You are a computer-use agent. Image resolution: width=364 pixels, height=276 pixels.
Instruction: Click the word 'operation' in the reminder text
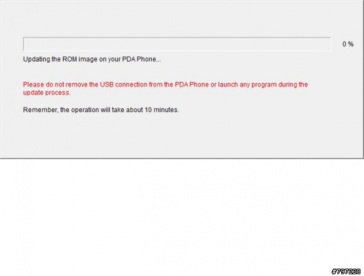click(85, 110)
